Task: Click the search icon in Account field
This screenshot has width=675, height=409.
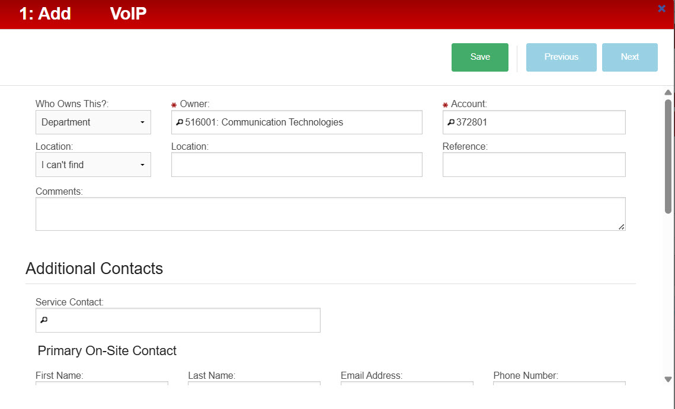Action: tap(450, 123)
